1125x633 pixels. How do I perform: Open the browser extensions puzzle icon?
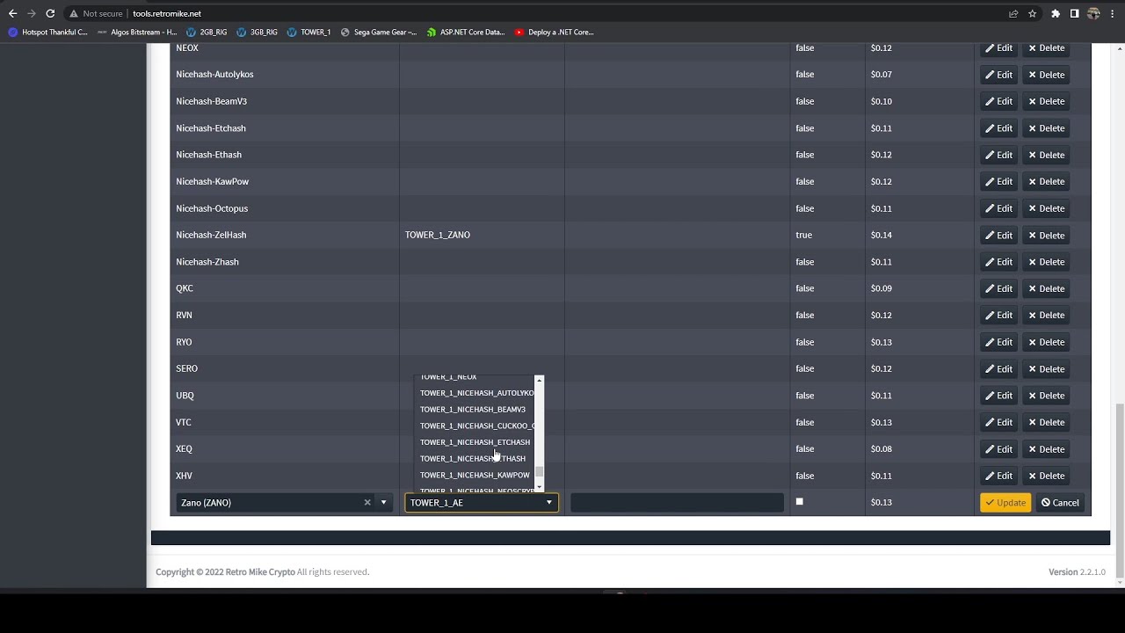tap(1056, 13)
